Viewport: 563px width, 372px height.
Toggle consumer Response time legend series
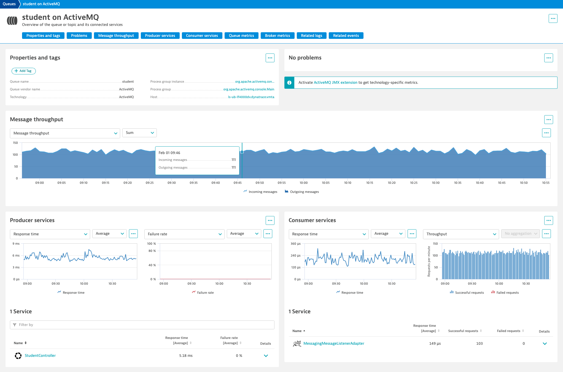pyautogui.click(x=350, y=293)
